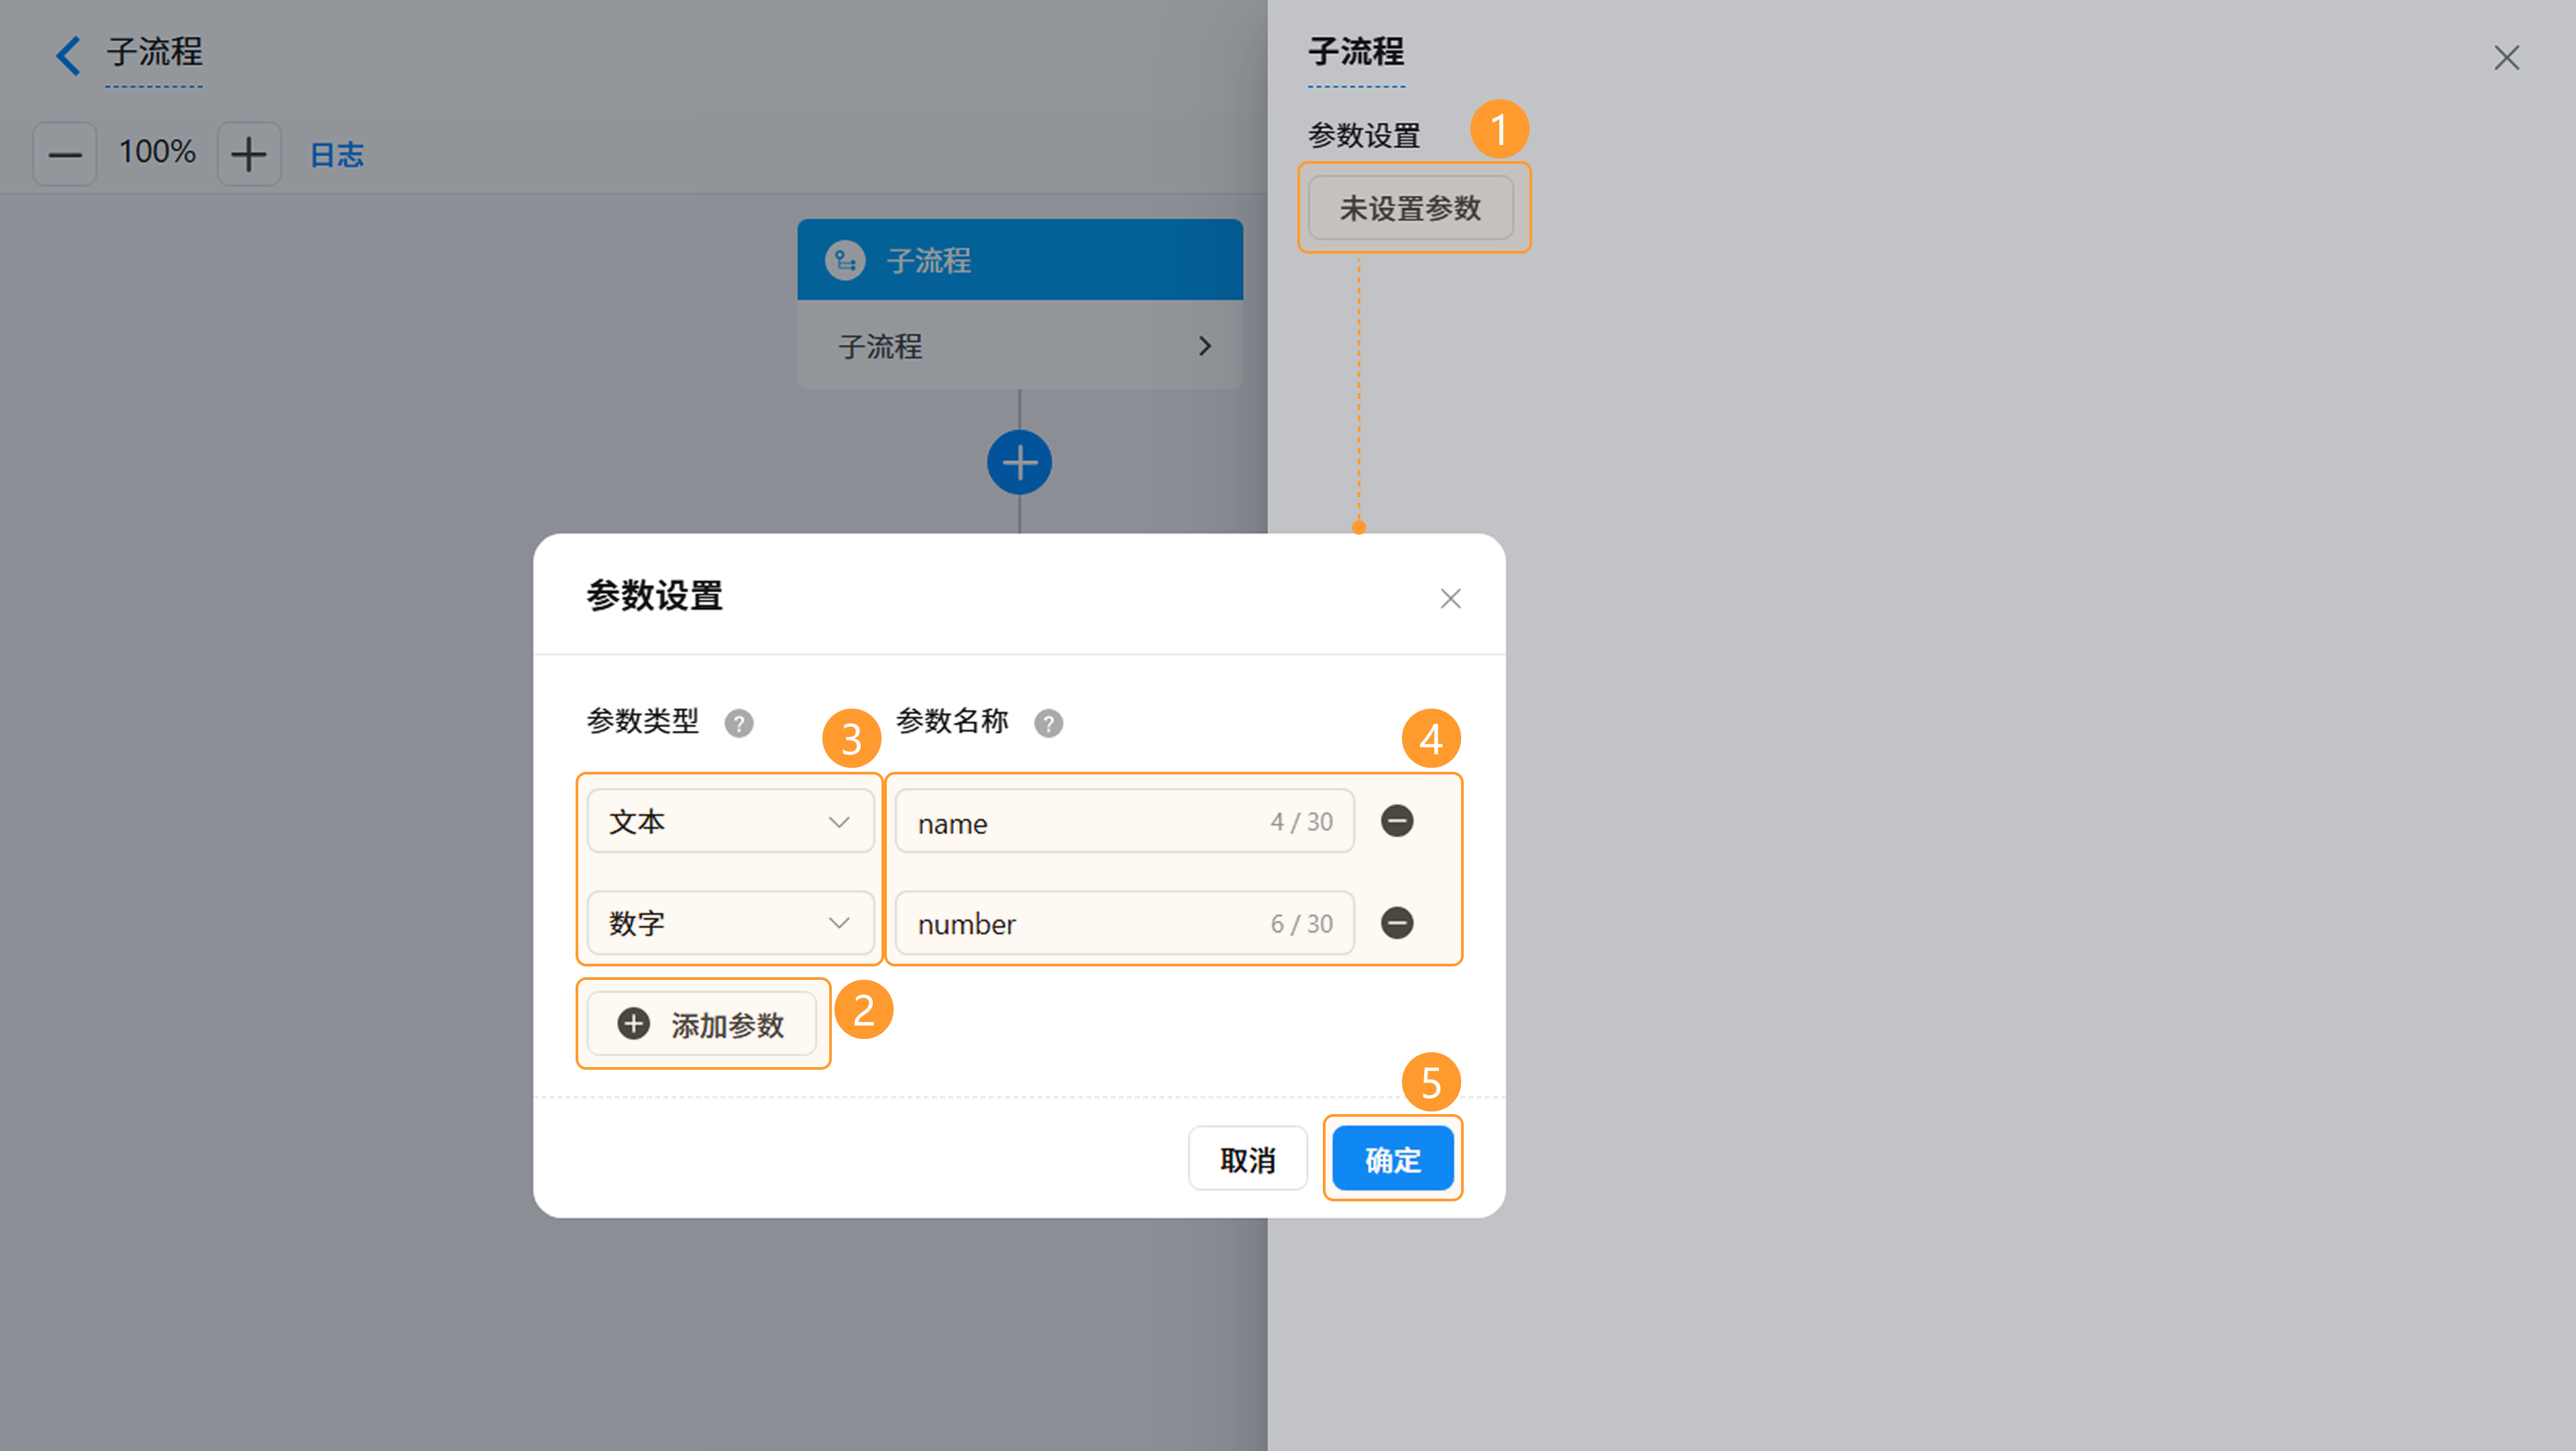Click the number parameter input field
The image size is (2576, 1451).
1124,923
